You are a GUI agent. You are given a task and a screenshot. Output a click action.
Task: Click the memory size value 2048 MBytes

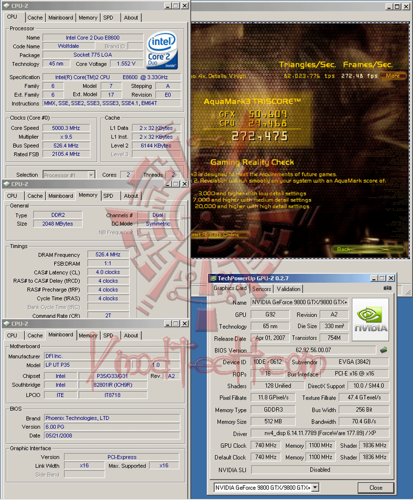[x=58, y=223]
